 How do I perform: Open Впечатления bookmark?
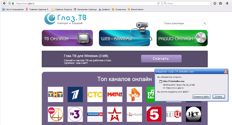point(135,9)
